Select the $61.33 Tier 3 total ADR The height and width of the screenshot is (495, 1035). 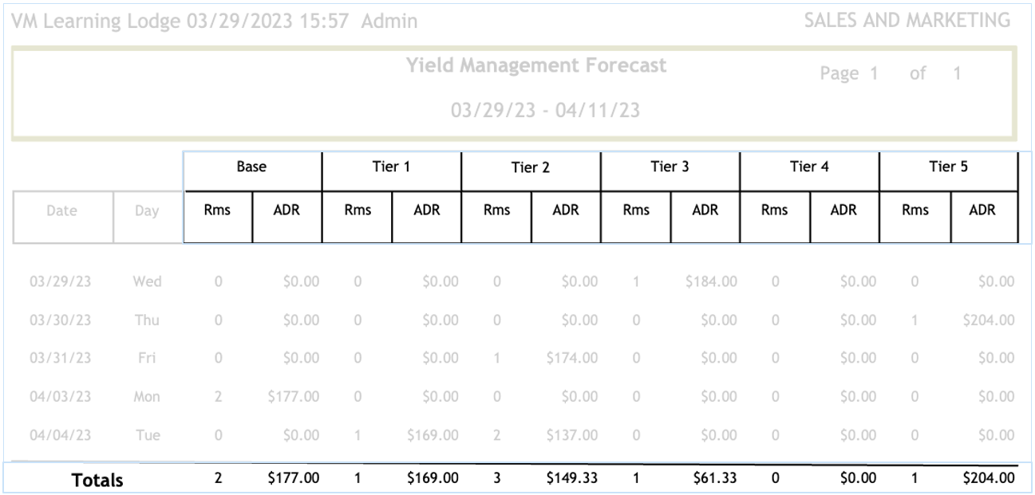pos(715,479)
